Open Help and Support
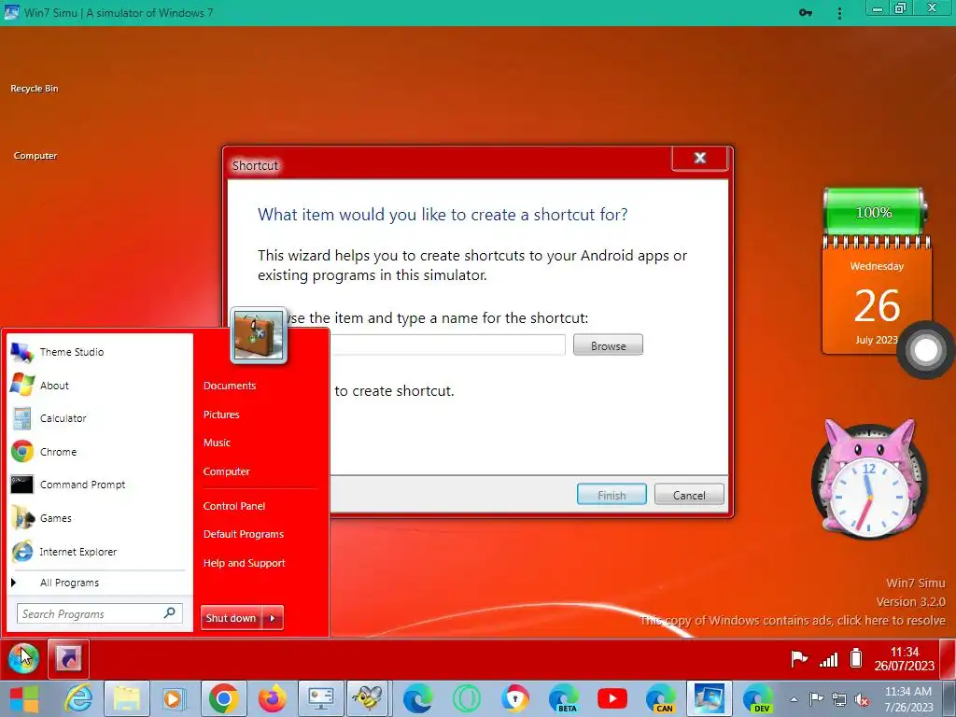 pyautogui.click(x=244, y=563)
